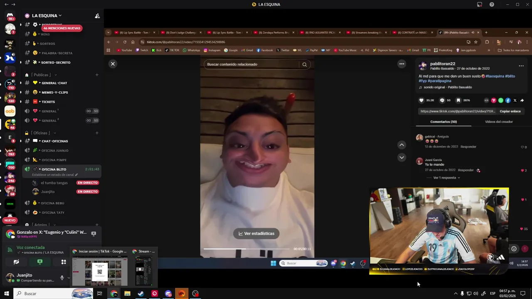Share the video to WhatsApp
532x299 pixels.
tap(501, 100)
